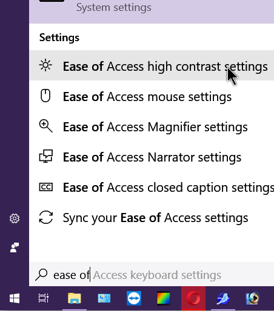Select Ease of Access Magnifier settings result
The height and width of the screenshot is (311, 274).
[152, 126]
